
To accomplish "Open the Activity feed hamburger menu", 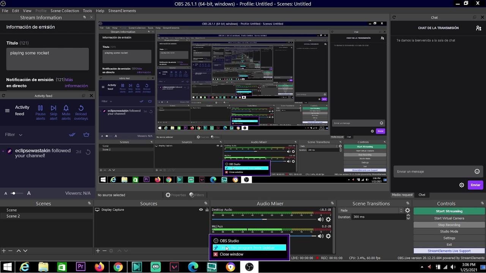I will click(7, 111).
